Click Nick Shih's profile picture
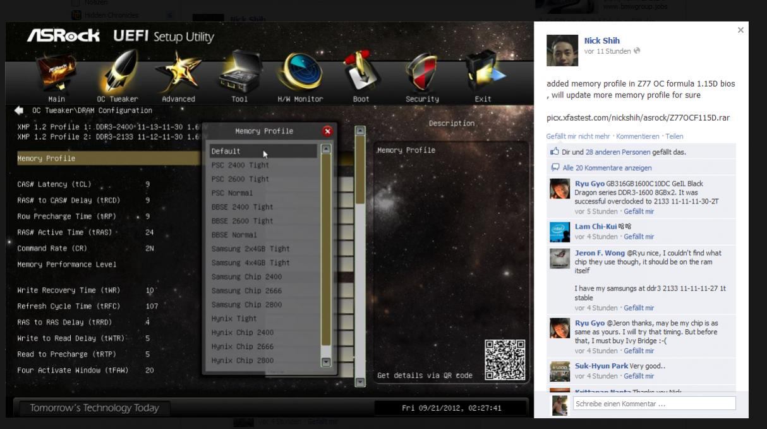Viewport: 767px width, 429px height. (x=562, y=50)
